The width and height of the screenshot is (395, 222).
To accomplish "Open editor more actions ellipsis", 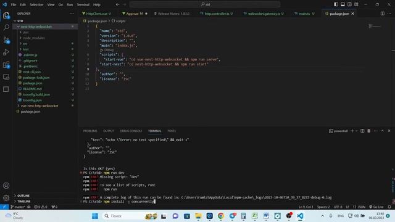I will pos(389,14).
